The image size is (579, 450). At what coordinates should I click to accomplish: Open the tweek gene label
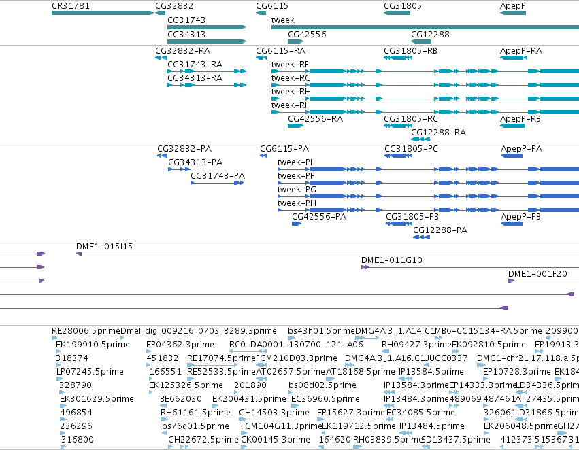click(283, 20)
